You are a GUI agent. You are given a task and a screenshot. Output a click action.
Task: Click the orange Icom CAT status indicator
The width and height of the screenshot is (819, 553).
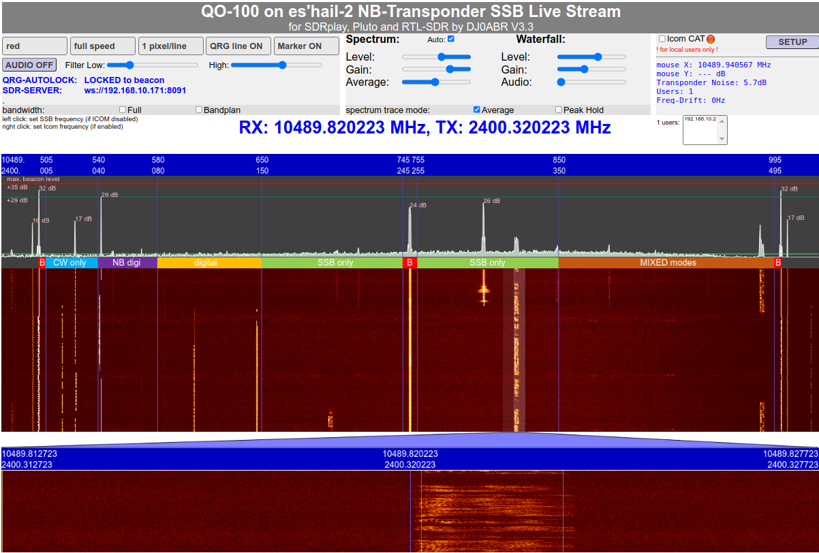click(711, 39)
